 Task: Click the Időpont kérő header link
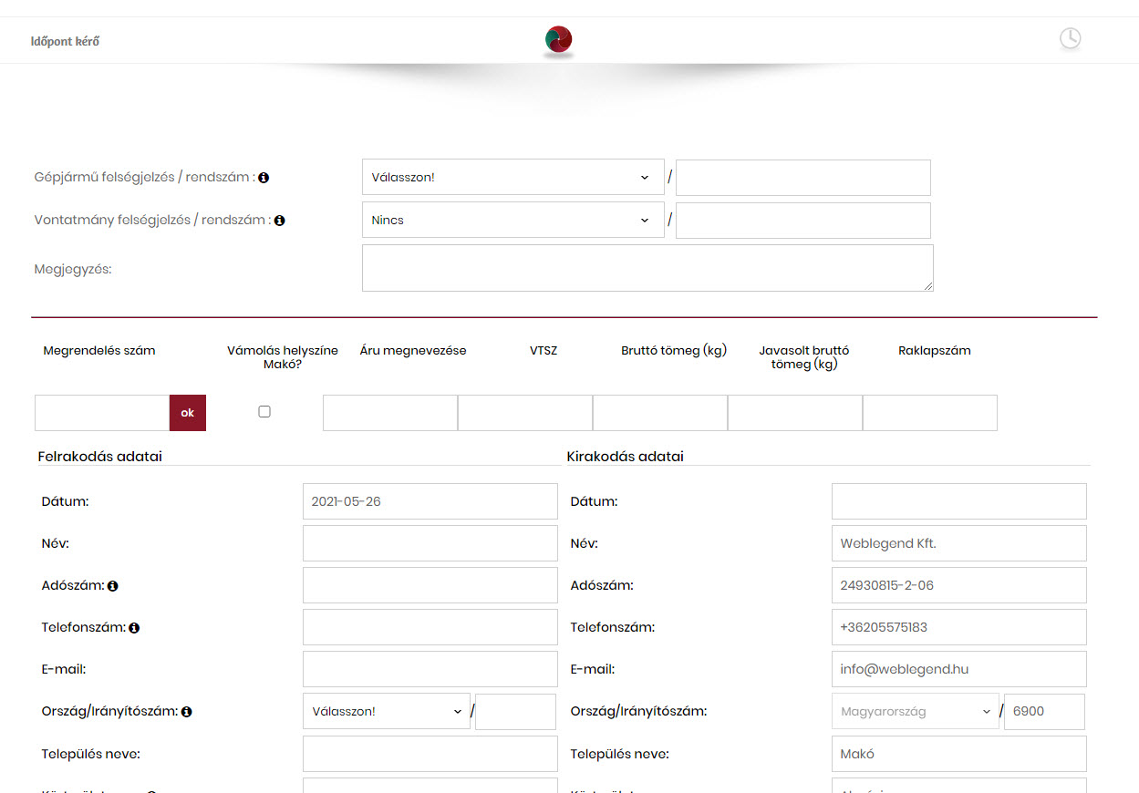pos(65,41)
